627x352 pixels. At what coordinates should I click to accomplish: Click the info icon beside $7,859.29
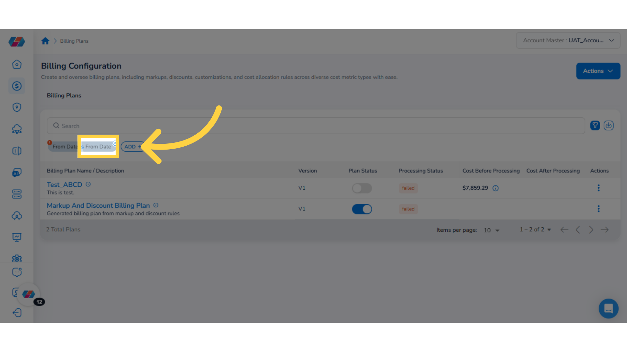(x=495, y=188)
